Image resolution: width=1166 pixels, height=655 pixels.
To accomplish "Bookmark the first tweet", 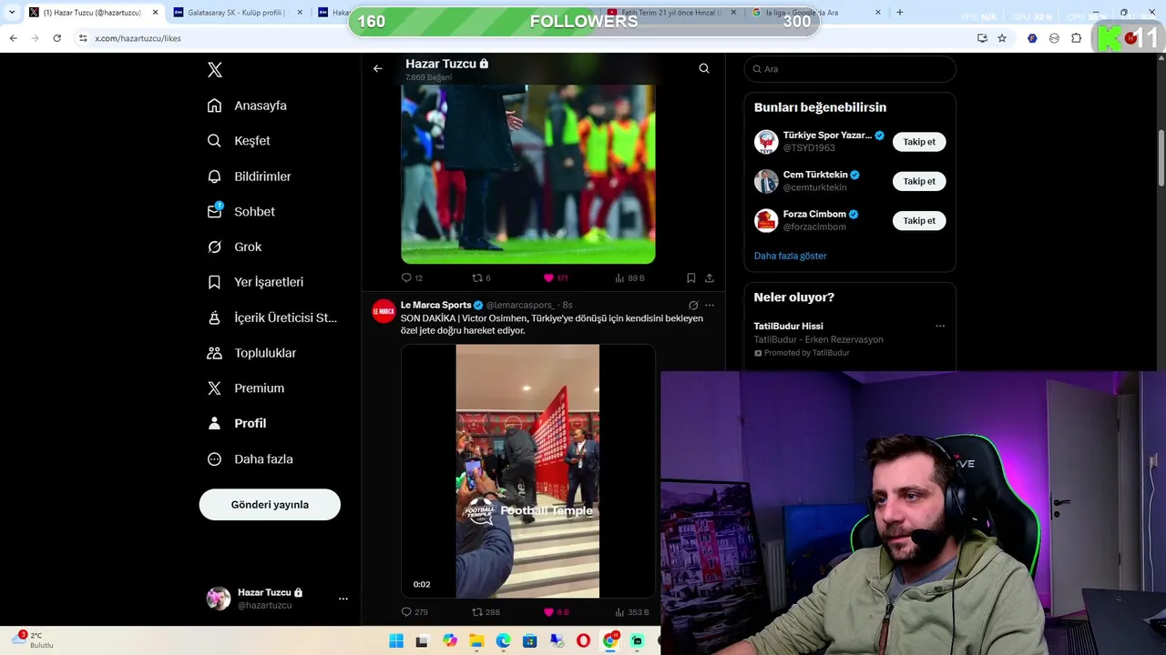I will (x=690, y=278).
